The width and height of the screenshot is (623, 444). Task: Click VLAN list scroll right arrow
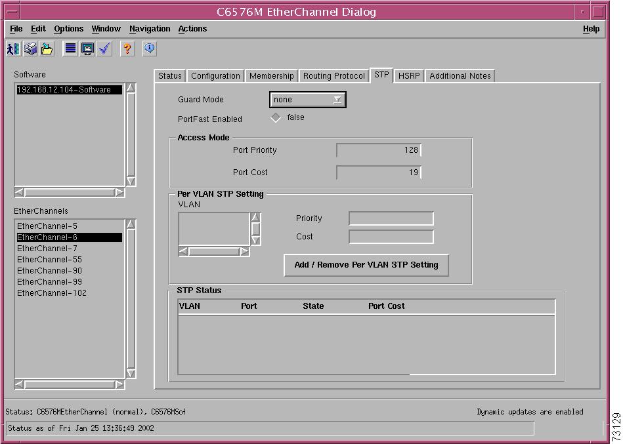244,252
